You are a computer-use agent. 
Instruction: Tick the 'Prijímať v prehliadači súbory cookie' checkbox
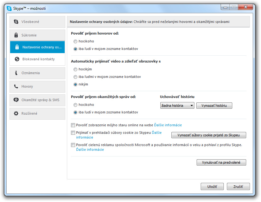coord(73,133)
